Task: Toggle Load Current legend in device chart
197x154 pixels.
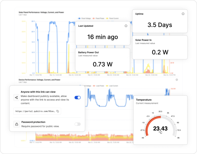Action: click(x=112, y=86)
